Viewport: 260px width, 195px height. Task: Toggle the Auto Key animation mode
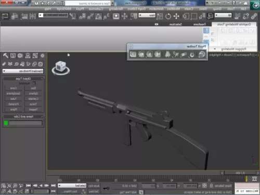(x=94, y=186)
